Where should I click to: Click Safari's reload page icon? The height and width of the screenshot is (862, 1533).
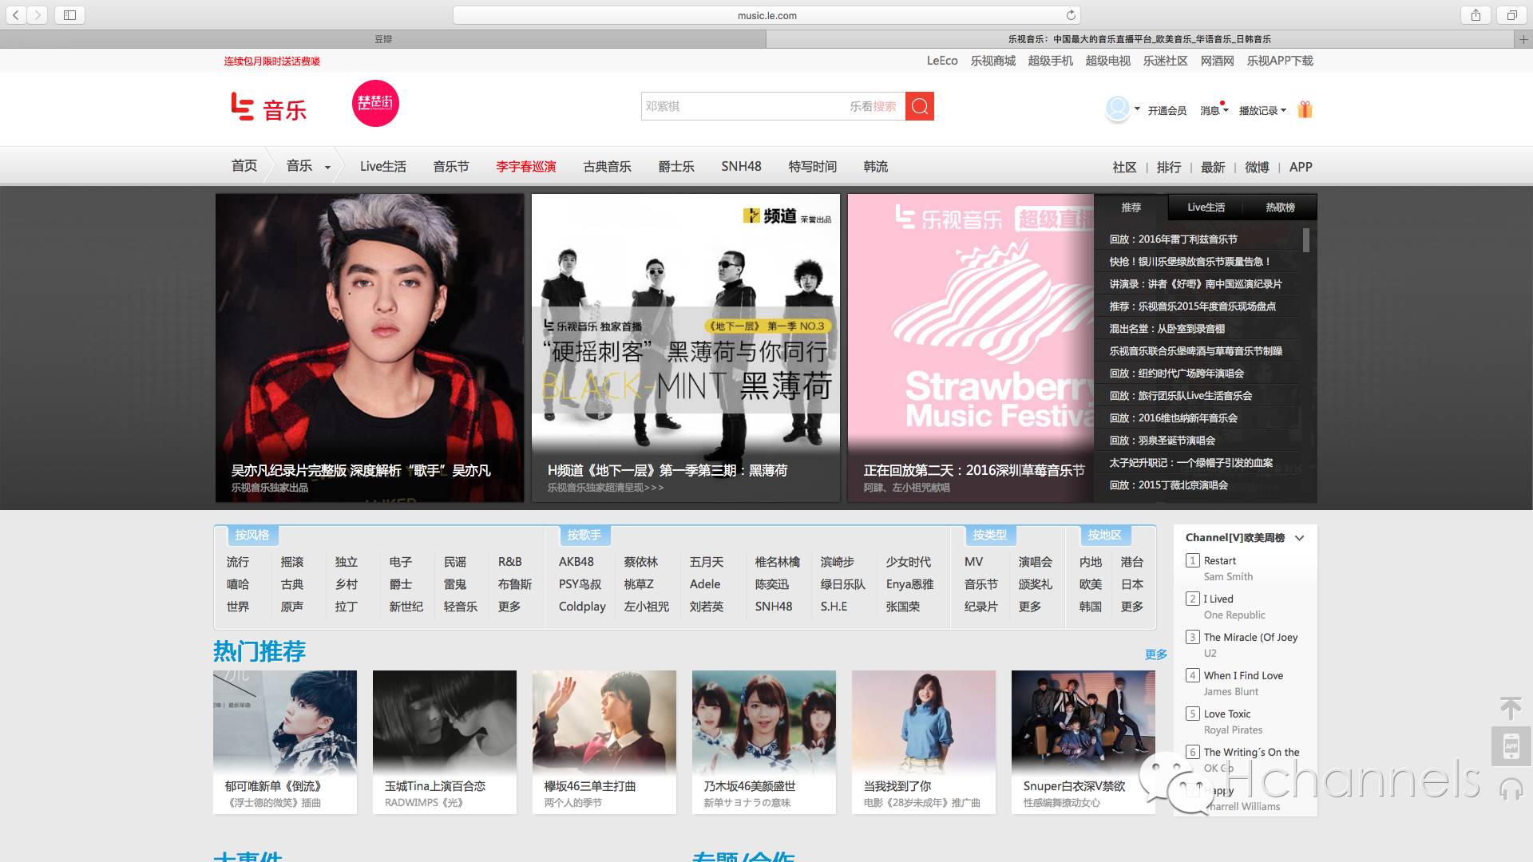pos(1071,15)
